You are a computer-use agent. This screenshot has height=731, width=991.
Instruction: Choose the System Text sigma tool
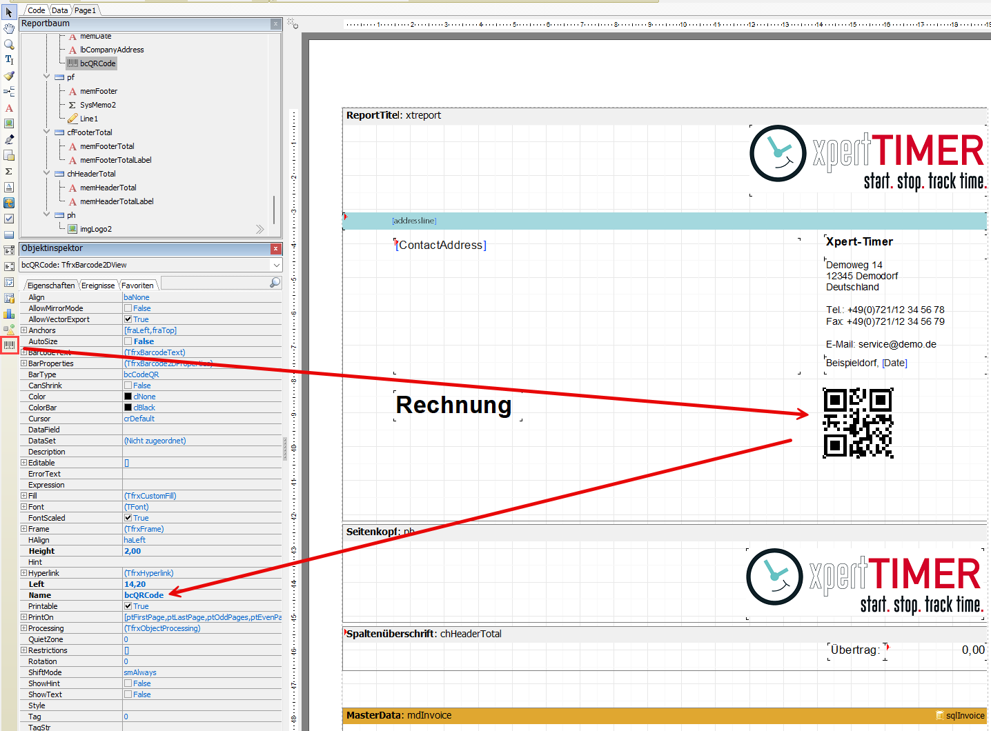tap(9, 171)
